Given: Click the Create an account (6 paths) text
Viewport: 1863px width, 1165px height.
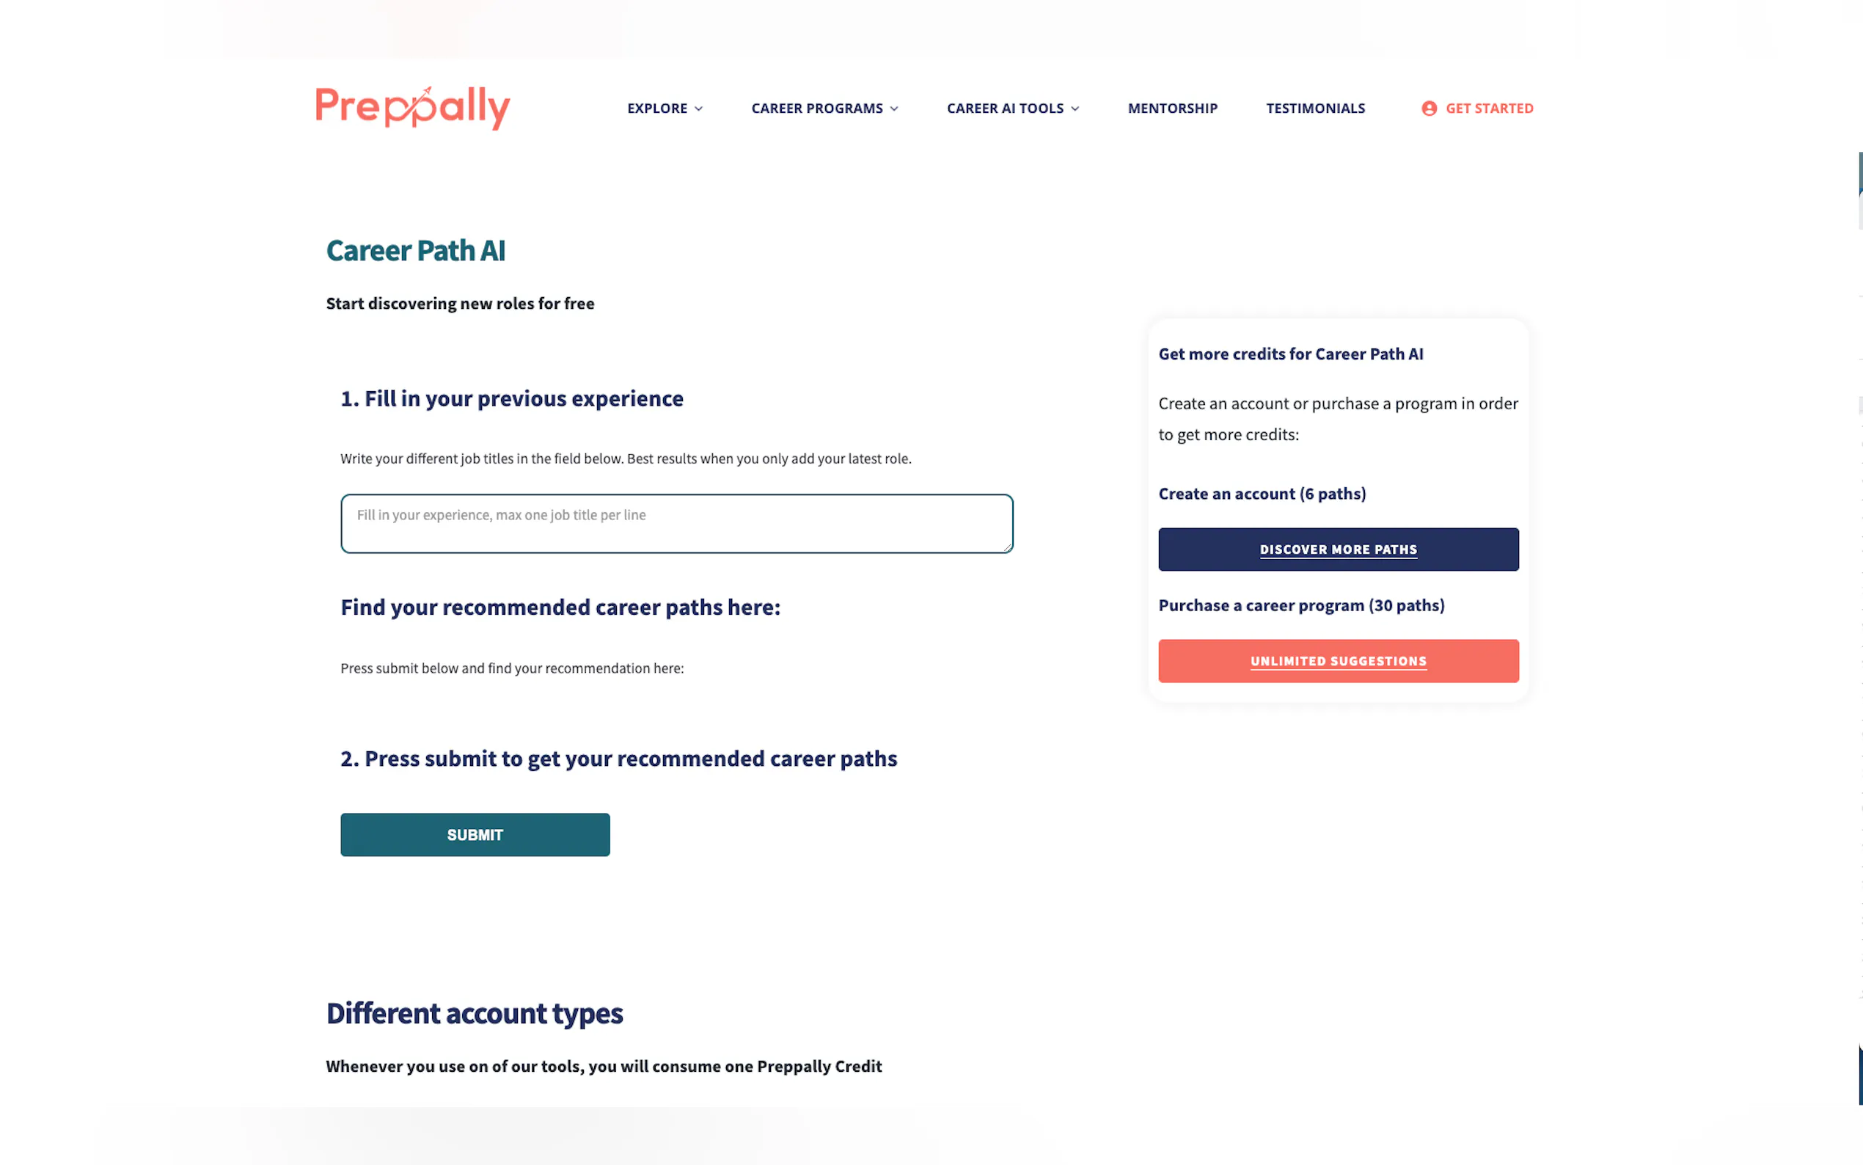Looking at the screenshot, I should [1262, 494].
